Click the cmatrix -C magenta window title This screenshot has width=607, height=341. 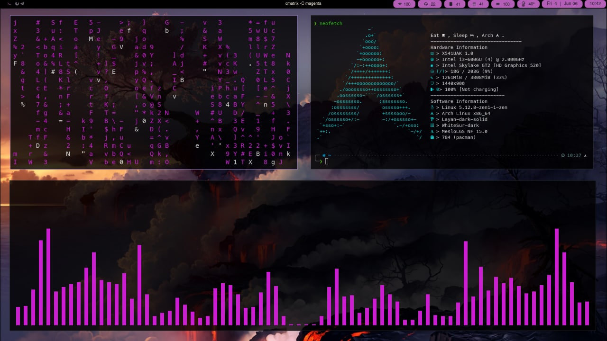pos(303,3)
